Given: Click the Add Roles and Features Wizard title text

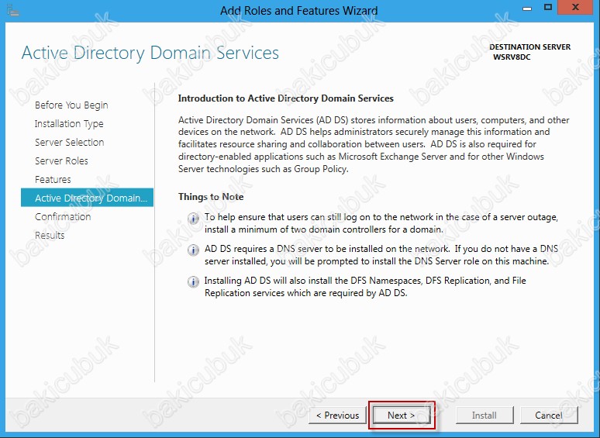Looking at the screenshot, I should [299, 10].
